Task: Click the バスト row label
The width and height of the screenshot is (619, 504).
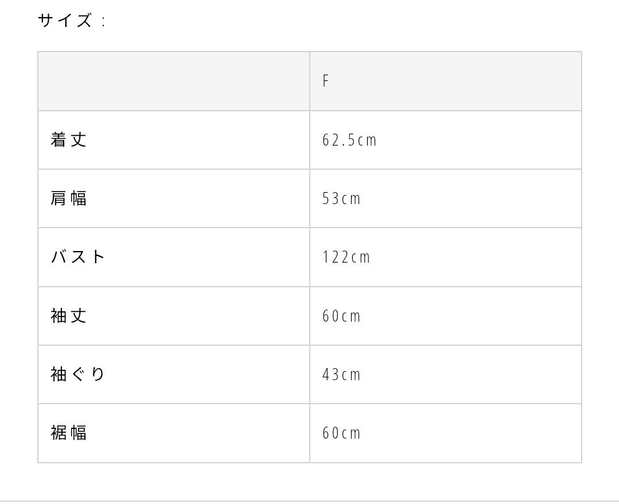Action: tap(78, 257)
